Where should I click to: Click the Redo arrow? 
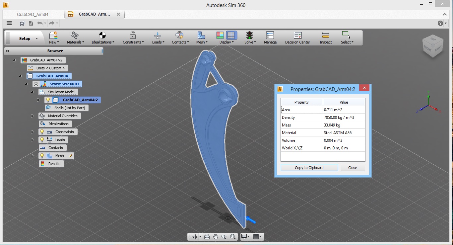coord(51,23)
